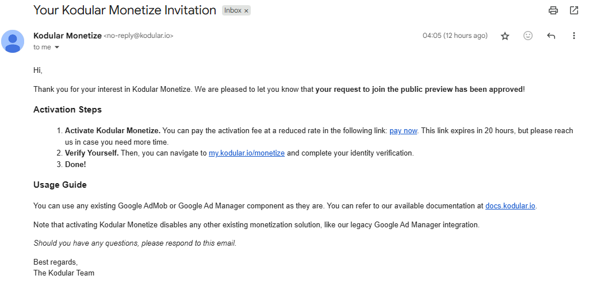The width and height of the screenshot is (589, 283).
Task: Open the my.kodular.io/monetize link
Action: coord(246,153)
